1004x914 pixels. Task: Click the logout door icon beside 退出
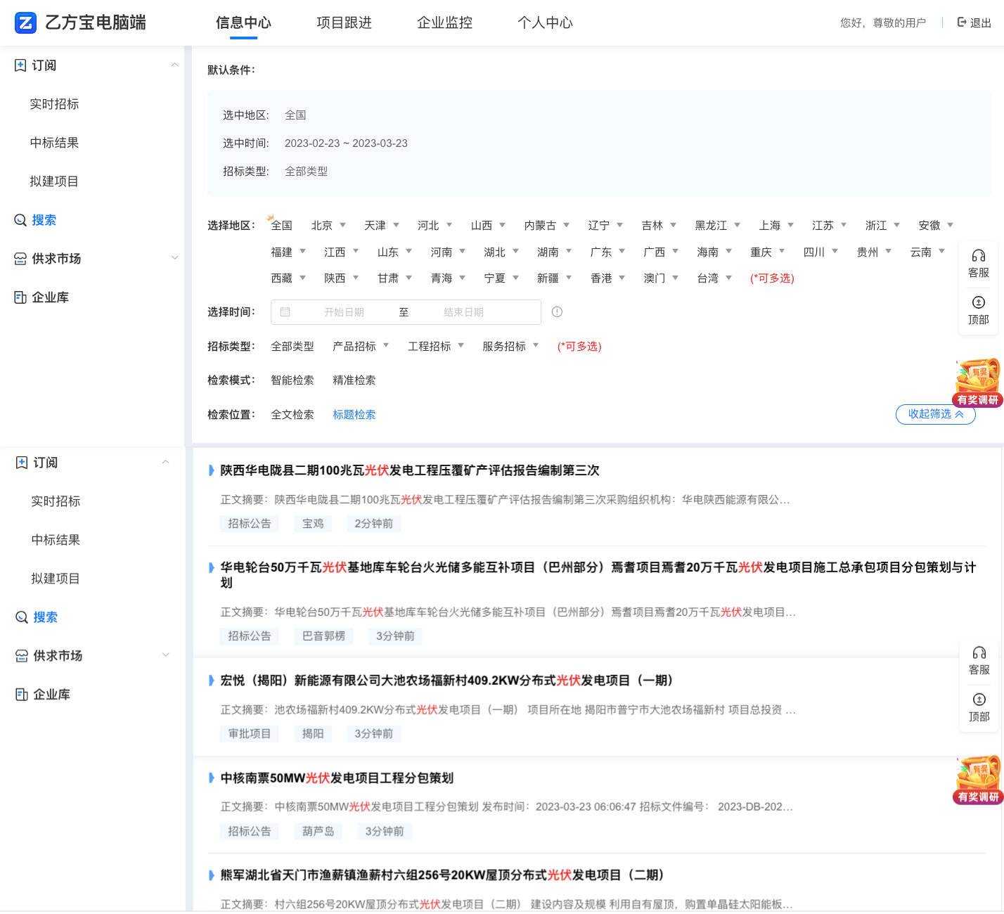[962, 22]
